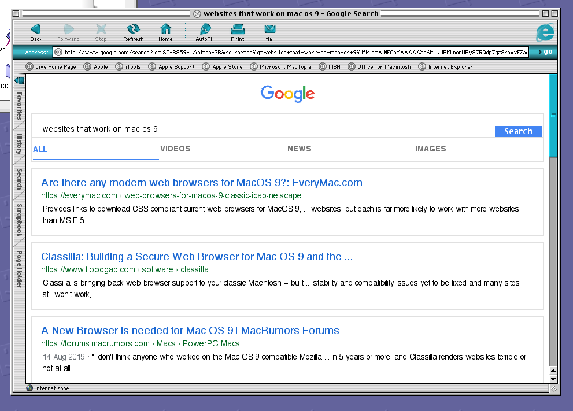
Task: Open the Search side tab
Action: (x=19, y=179)
